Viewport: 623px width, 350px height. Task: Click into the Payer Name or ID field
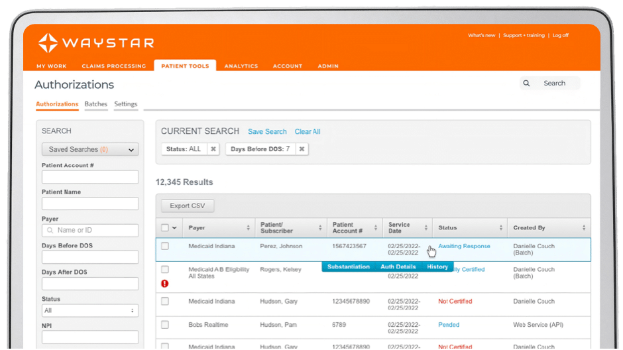point(90,231)
